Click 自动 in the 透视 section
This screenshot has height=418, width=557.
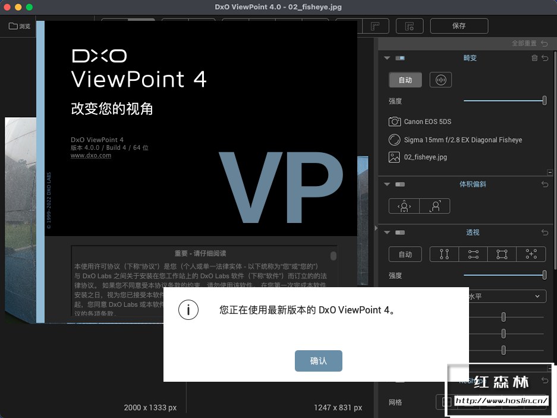405,254
